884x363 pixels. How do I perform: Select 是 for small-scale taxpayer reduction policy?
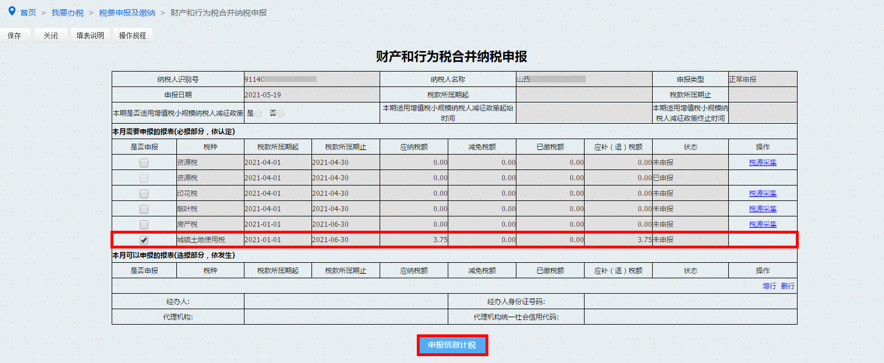click(x=258, y=113)
